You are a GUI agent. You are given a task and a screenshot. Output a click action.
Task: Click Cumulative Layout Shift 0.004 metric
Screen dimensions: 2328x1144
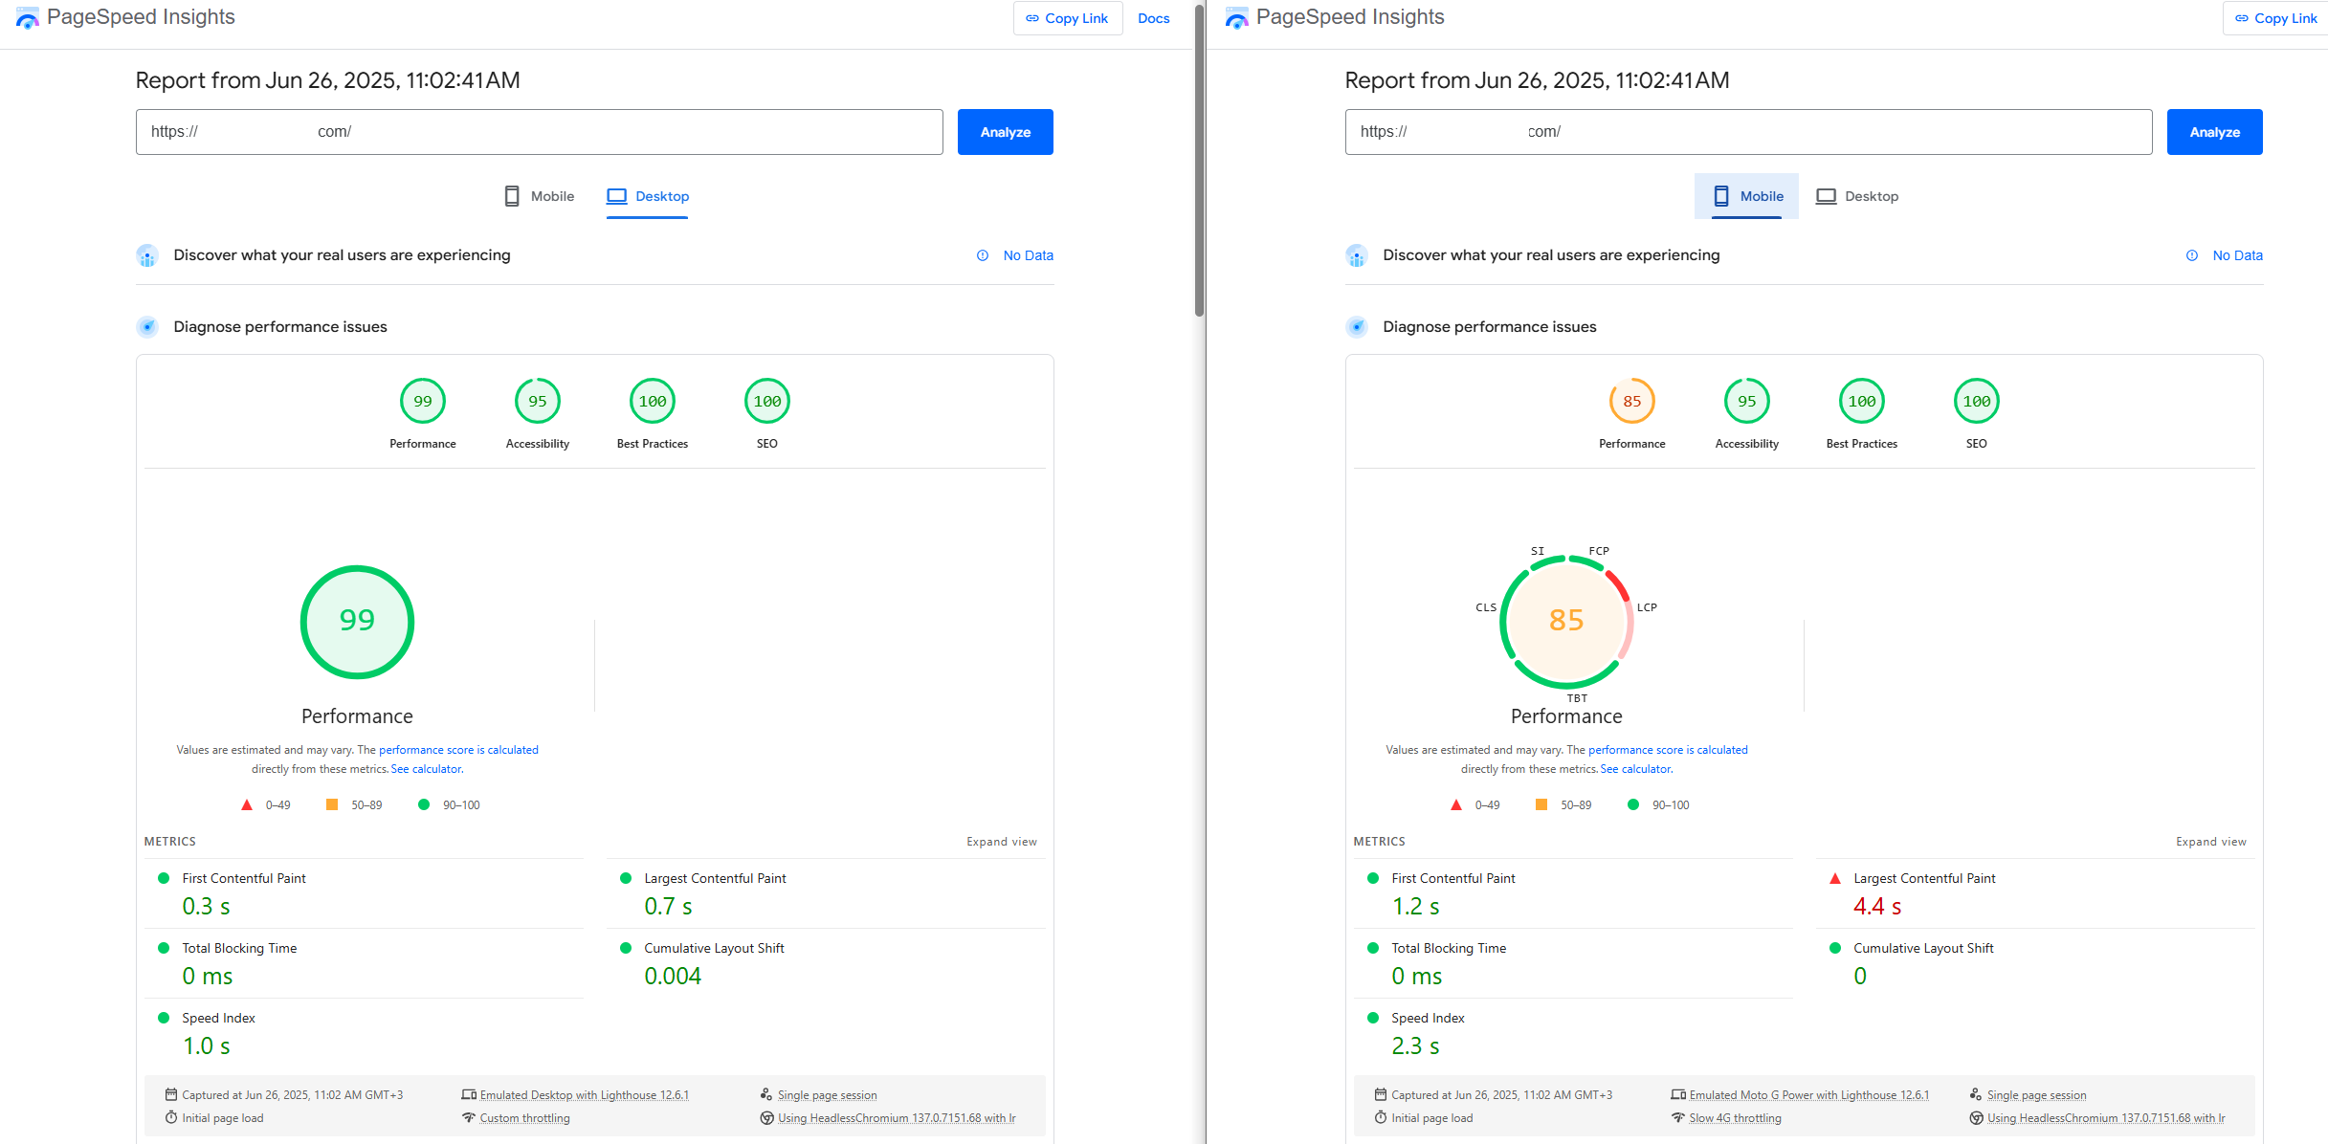click(x=826, y=963)
